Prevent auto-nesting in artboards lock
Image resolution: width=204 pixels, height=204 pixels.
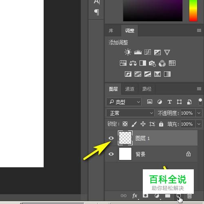(152, 124)
